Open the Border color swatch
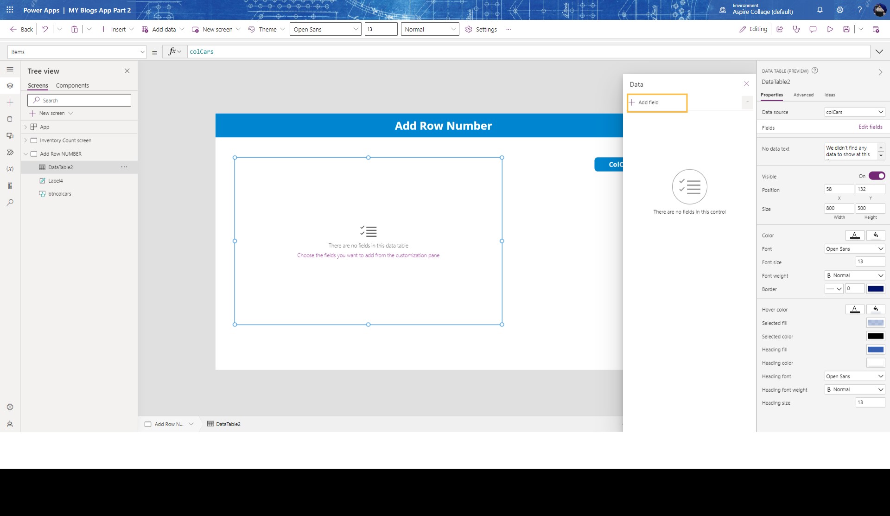This screenshot has width=890, height=516. click(877, 288)
